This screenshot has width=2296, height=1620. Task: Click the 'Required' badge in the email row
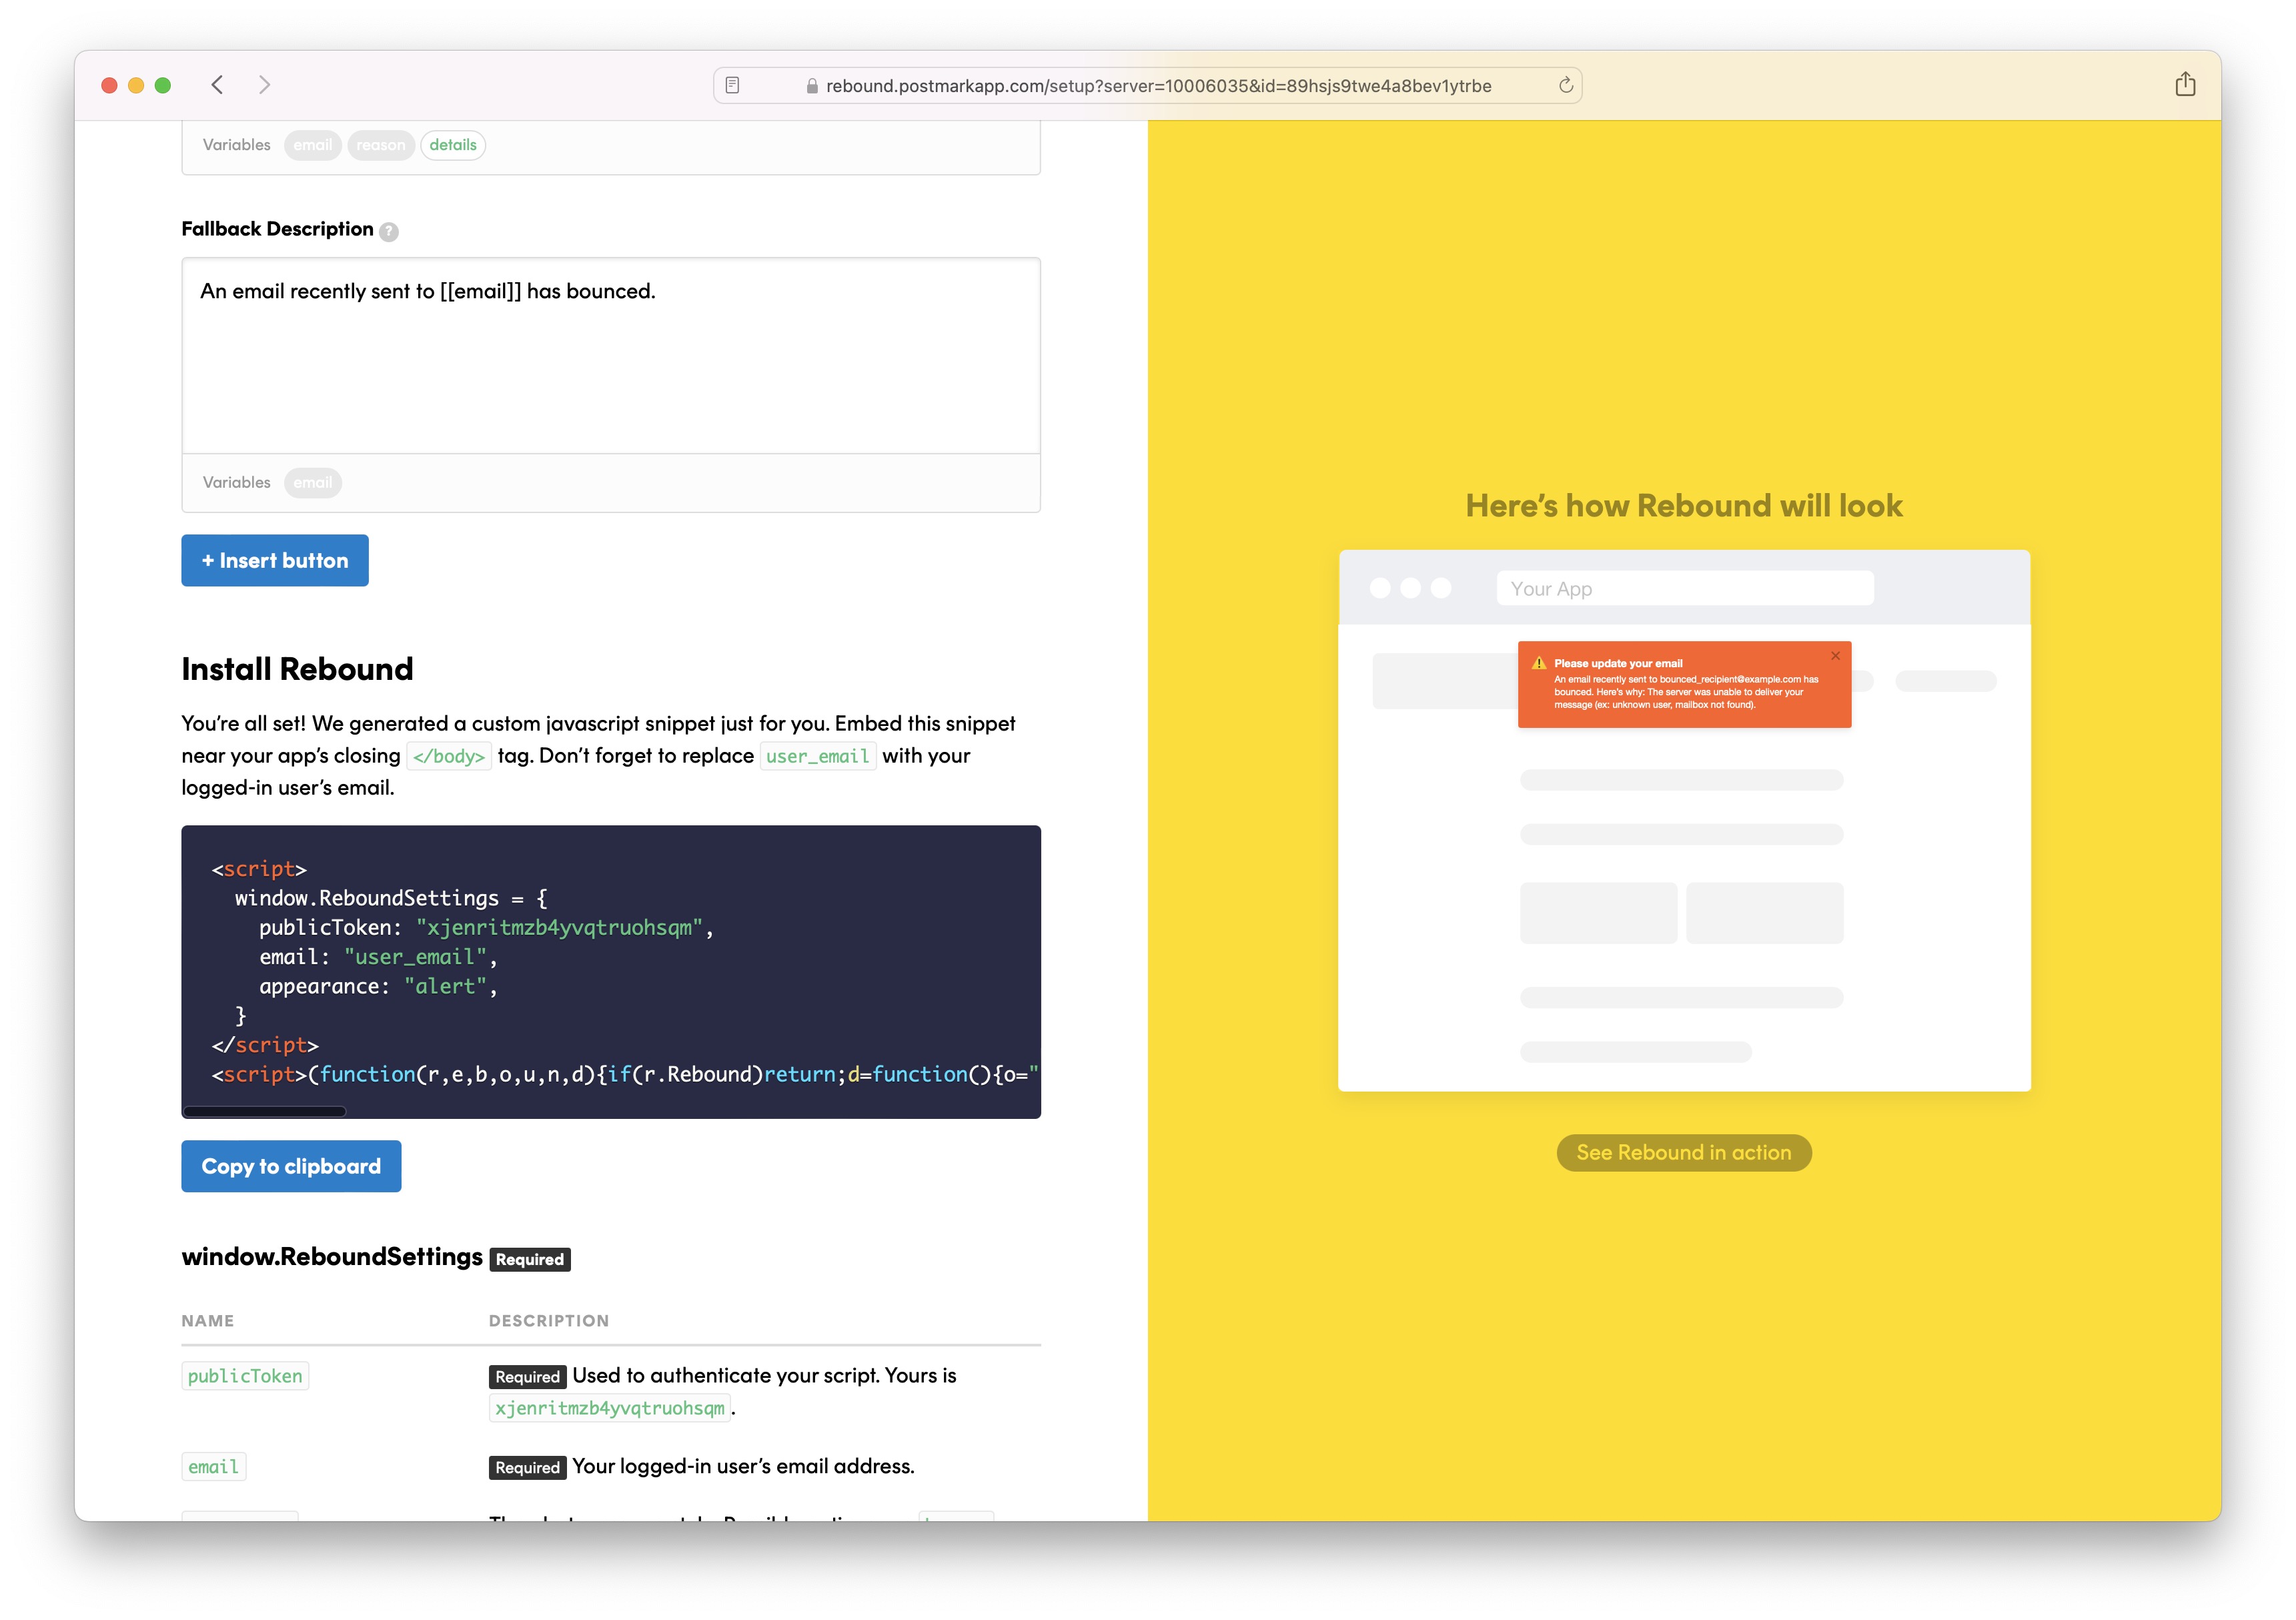pos(528,1468)
